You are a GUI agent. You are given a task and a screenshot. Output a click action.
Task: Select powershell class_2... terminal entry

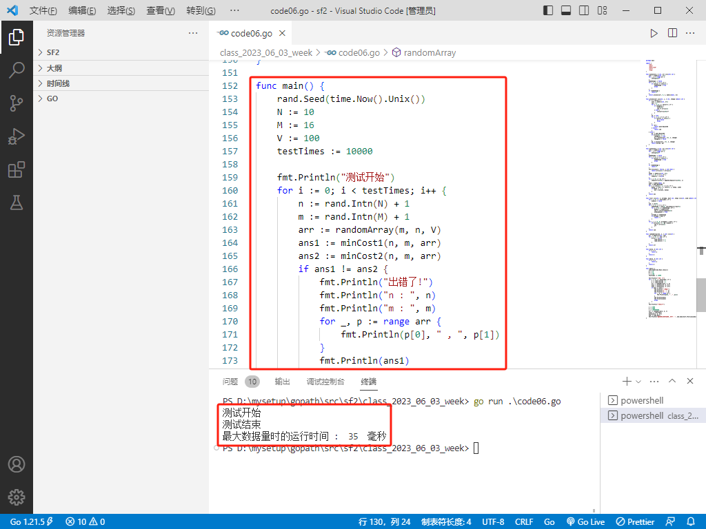(x=653, y=415)
